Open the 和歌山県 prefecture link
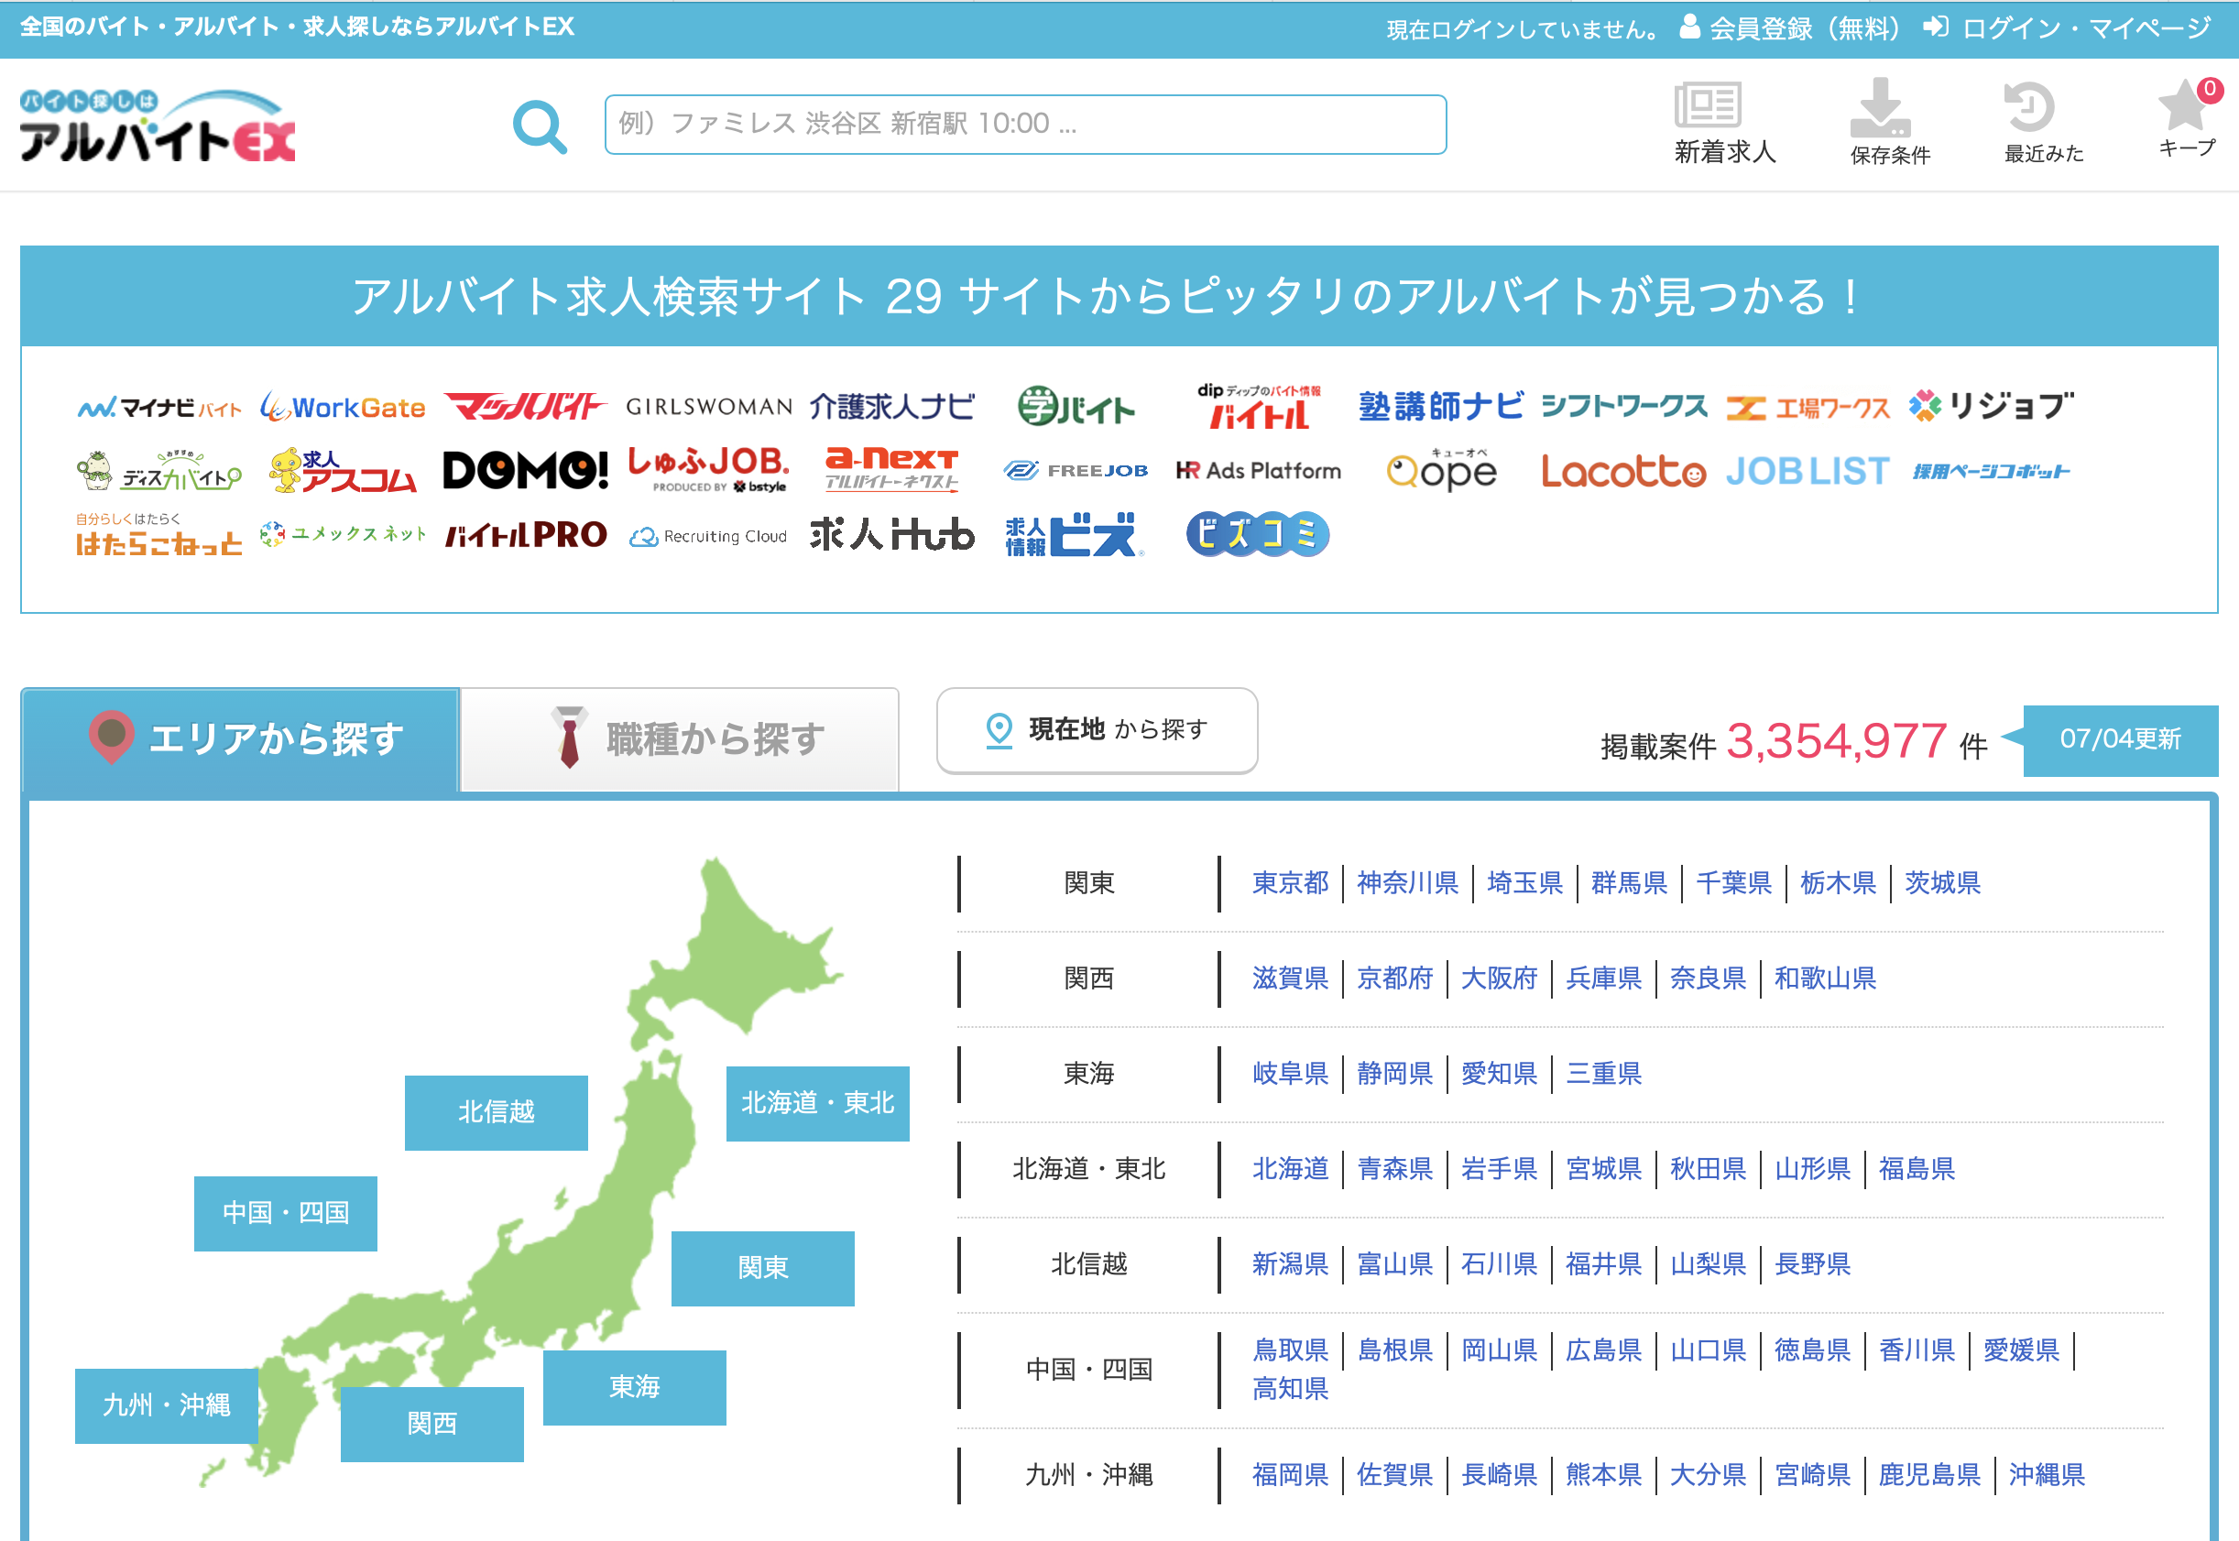This screenshot has height=1541, width=2239. (1825, 979)
